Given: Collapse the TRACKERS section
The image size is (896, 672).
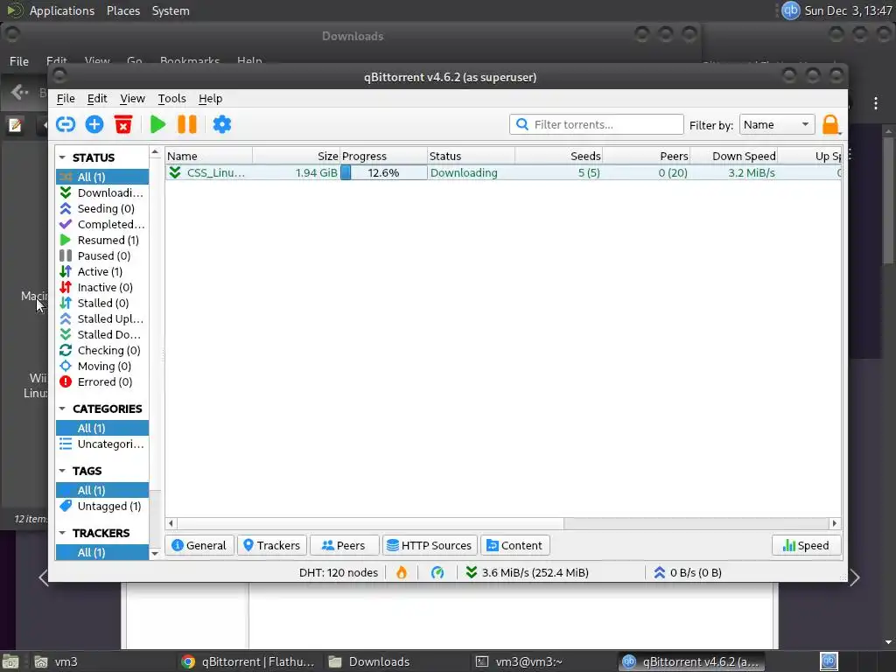Looking at the screenshot, I should tap(62, 533).
